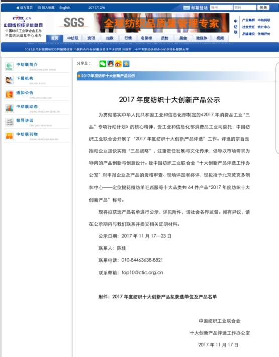Click the 设为首页 link
279x357 pixels.
tap(24, 8)
